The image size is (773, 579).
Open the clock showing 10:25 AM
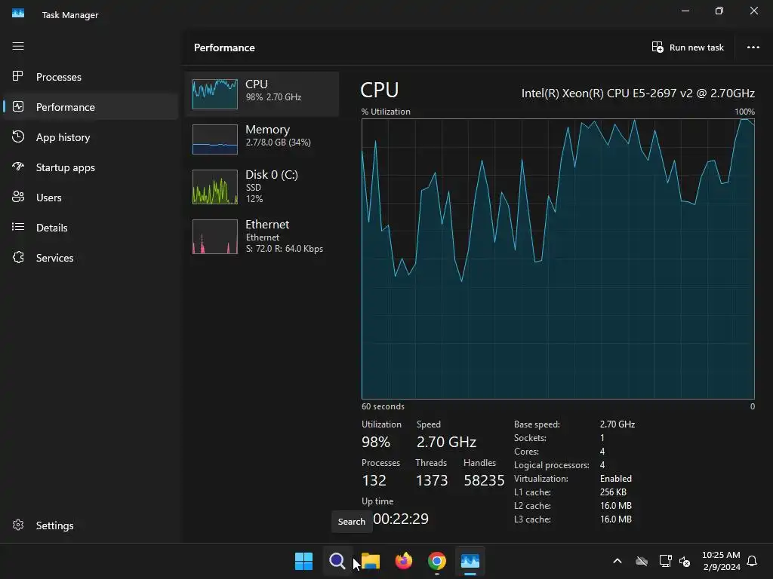pos(721,555)
